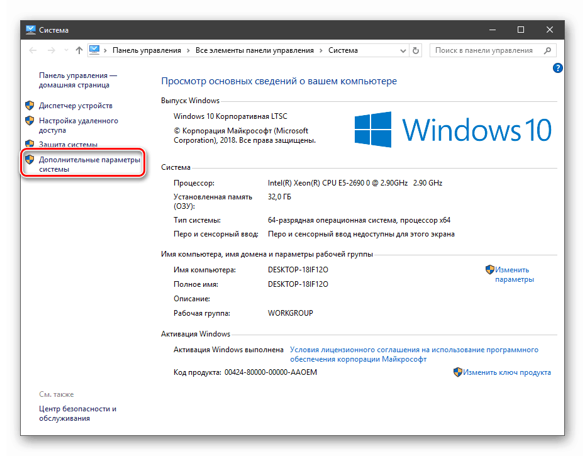Click 'Windows 10 Корпоративная LTSC' edition text
585x456 pixels.
[230, 116]
